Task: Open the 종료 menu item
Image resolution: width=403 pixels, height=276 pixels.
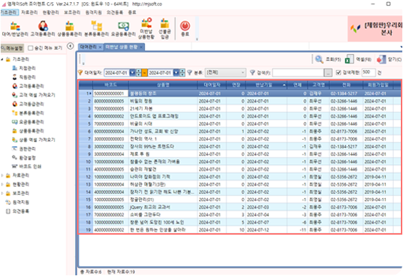Action: click(132, 12)
